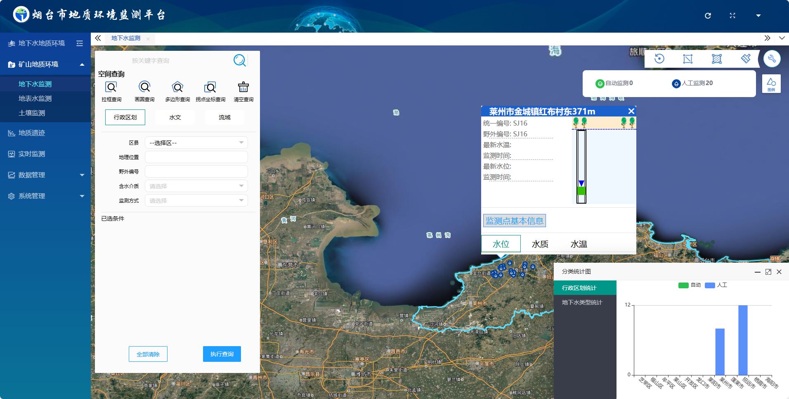Open the 区县 district dropdown
Image resolution: width=789 pixels, height=399 pixels.
point(196,143)
